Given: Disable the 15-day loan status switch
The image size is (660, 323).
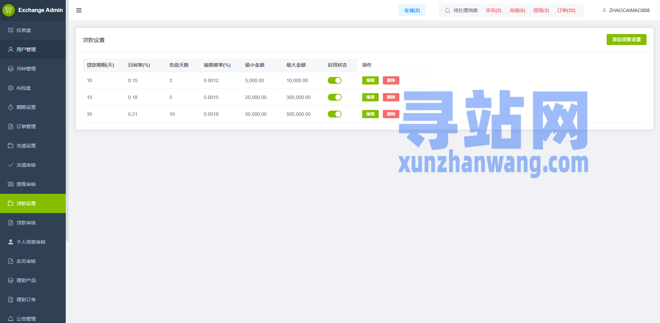Looking at the screenshot, I should [335, 97].
